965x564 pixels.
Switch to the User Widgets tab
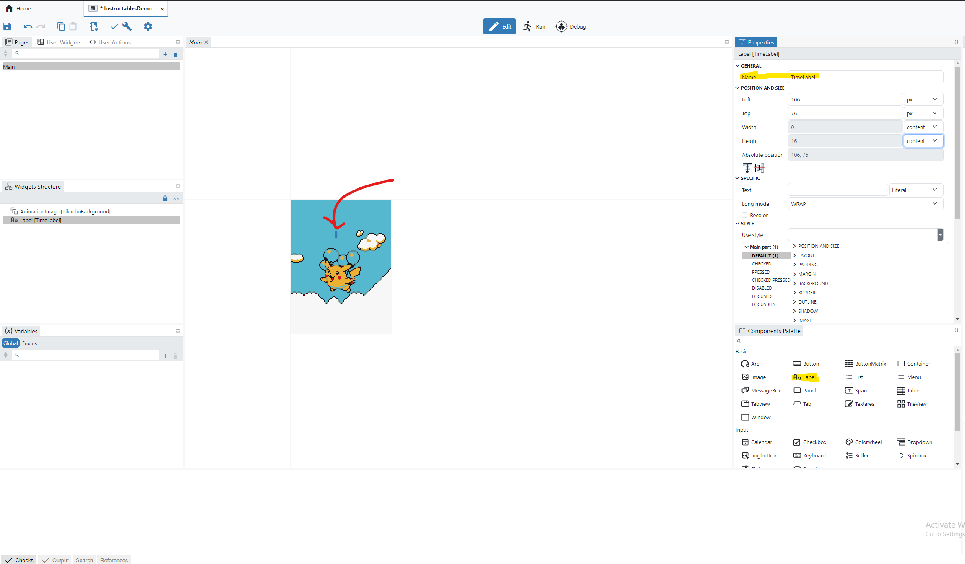[60, 42]
